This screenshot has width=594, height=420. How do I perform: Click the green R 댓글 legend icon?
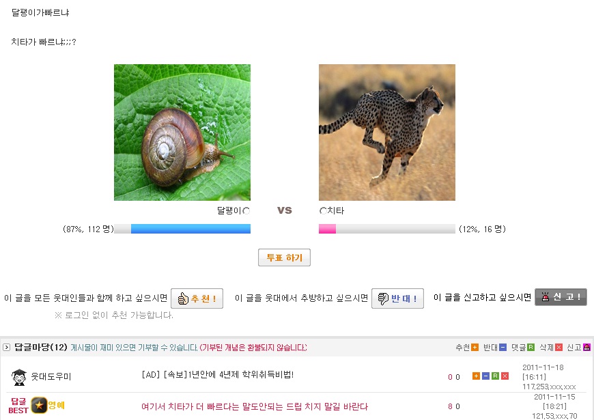[531, 348]
